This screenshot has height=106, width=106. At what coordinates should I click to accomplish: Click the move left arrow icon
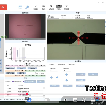tap(51, 77)
